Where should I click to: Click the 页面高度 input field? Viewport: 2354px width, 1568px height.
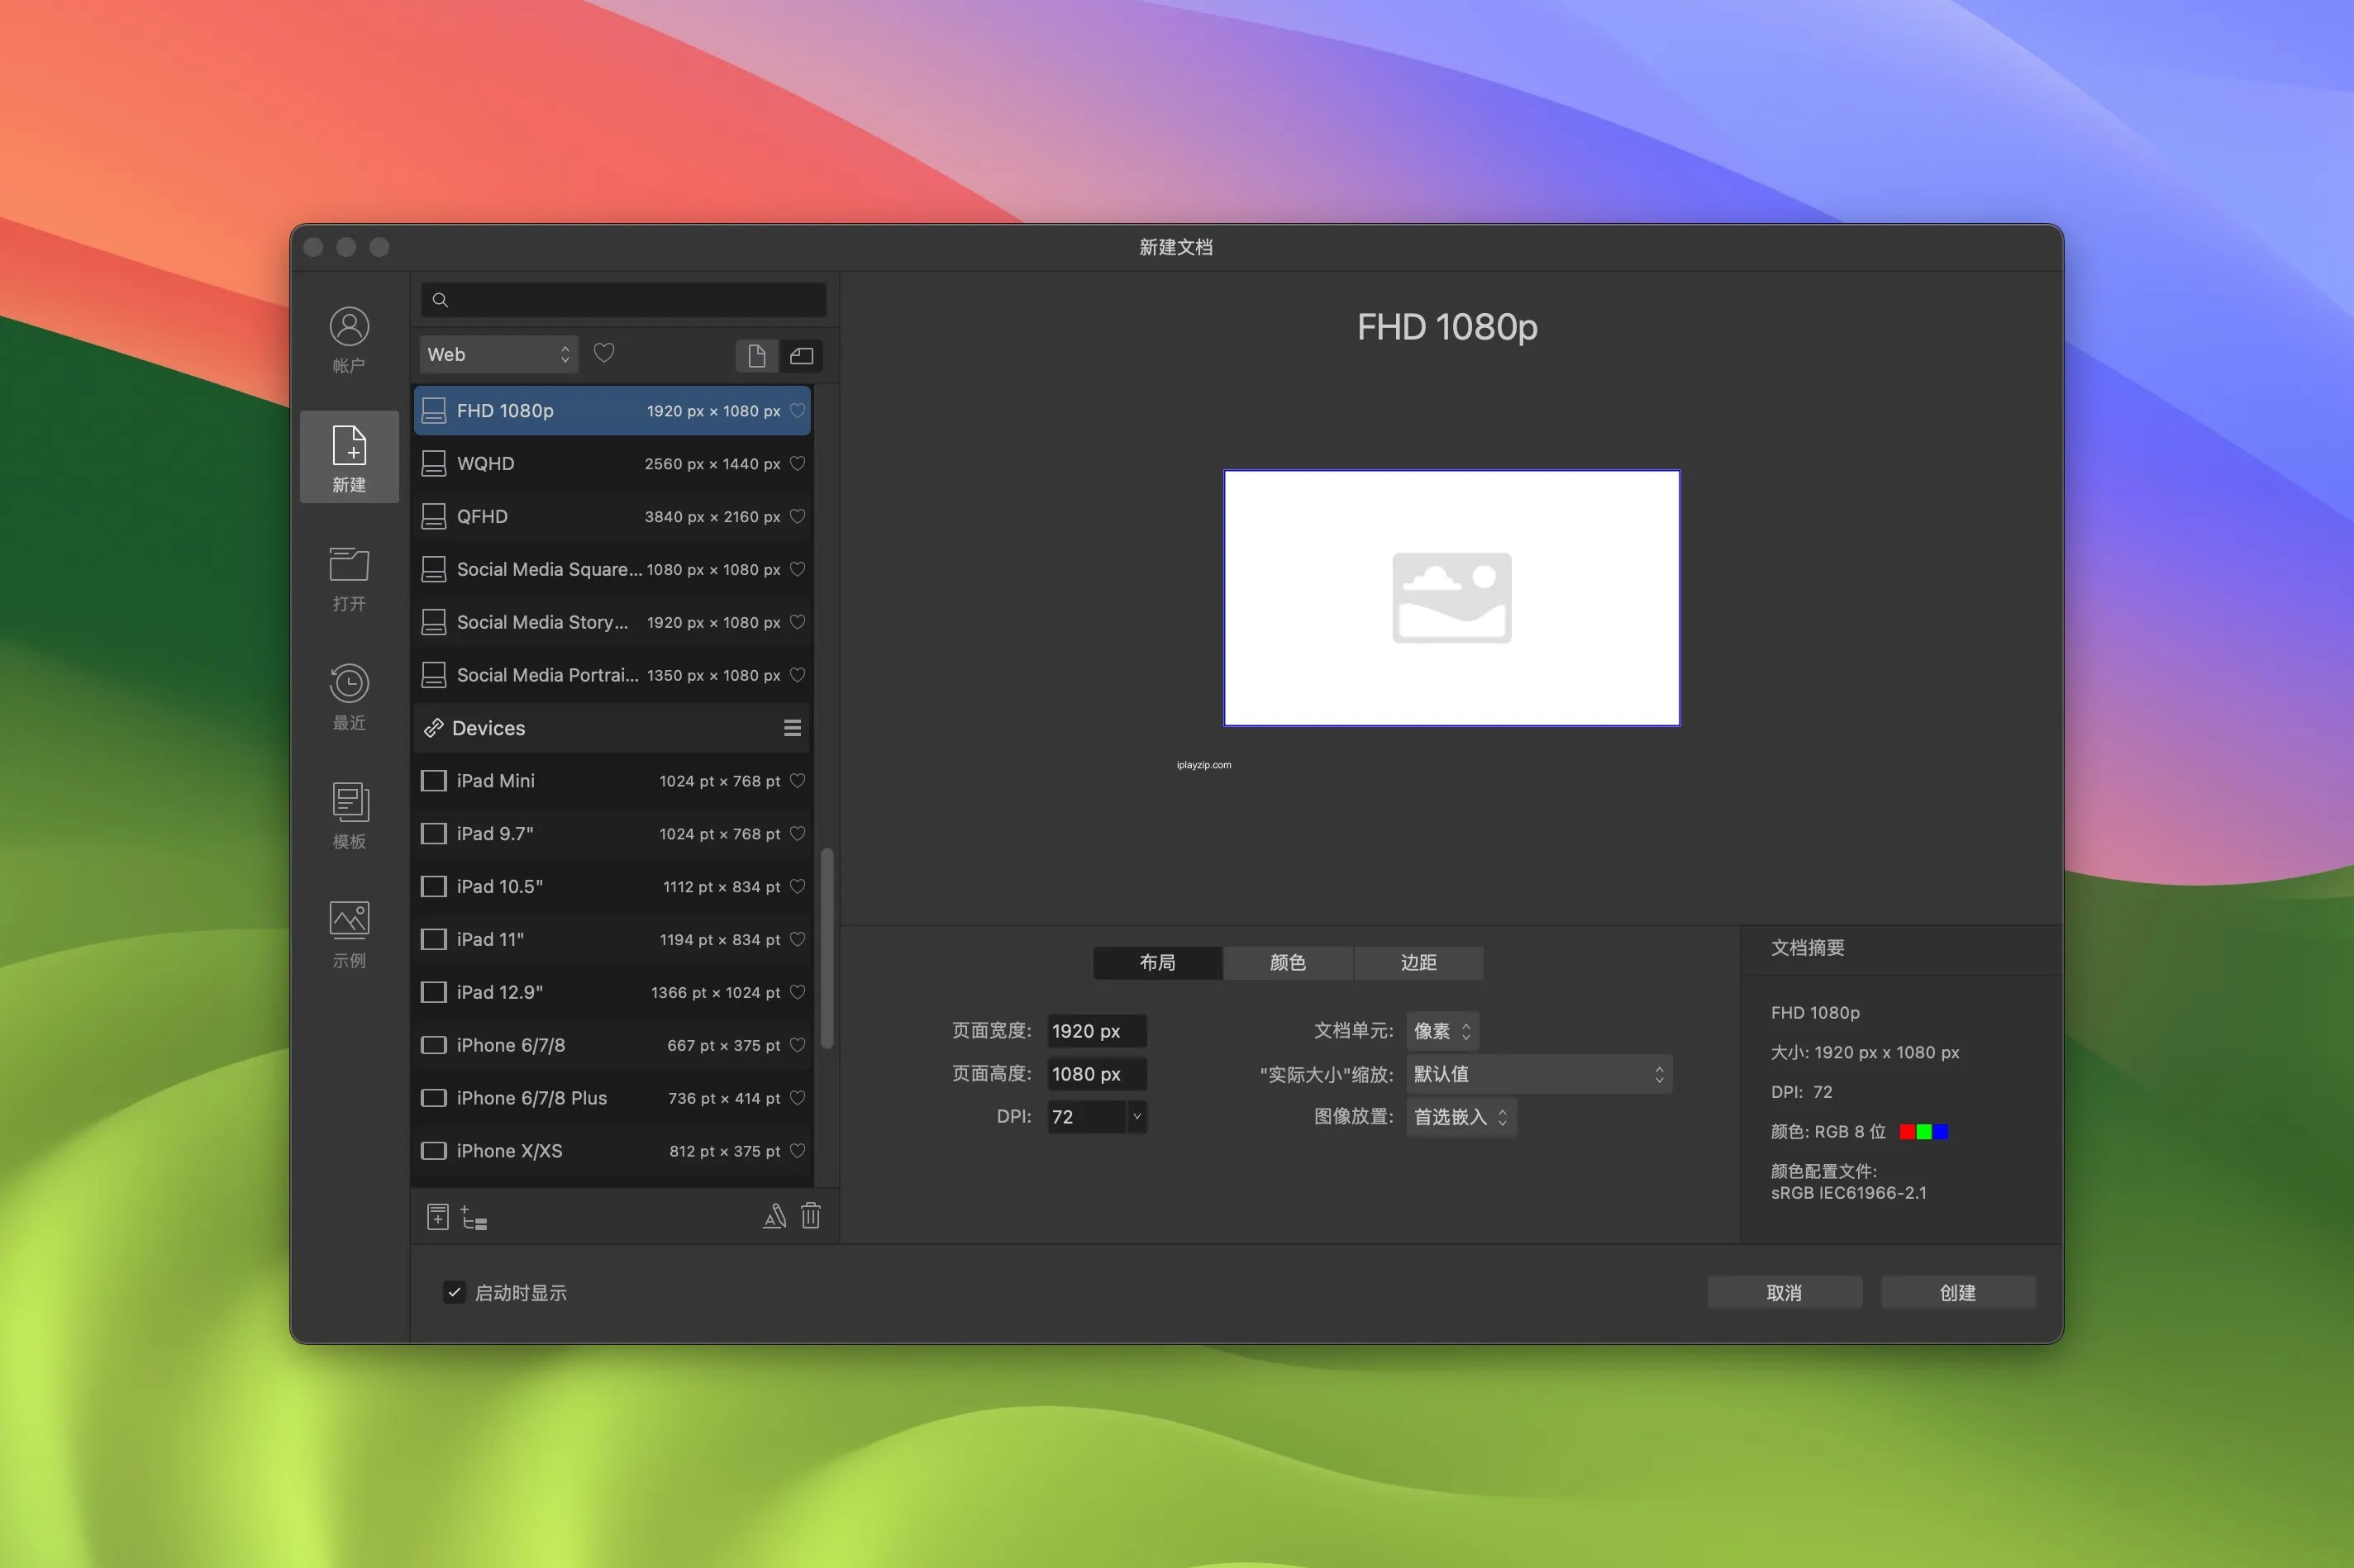tap(1097, 1074)
